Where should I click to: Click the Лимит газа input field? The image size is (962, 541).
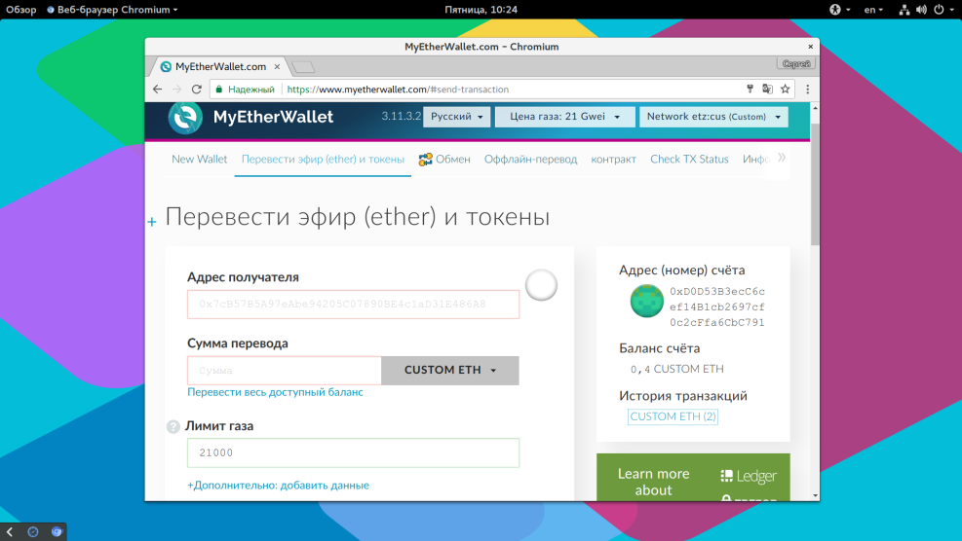(354, 452)
